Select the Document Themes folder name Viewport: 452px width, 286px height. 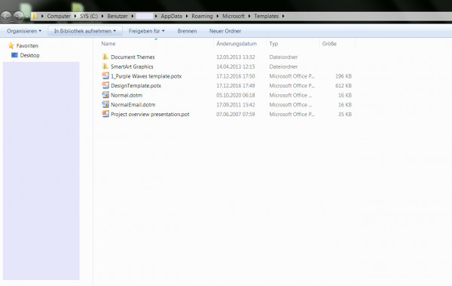(x=133, y=57)
